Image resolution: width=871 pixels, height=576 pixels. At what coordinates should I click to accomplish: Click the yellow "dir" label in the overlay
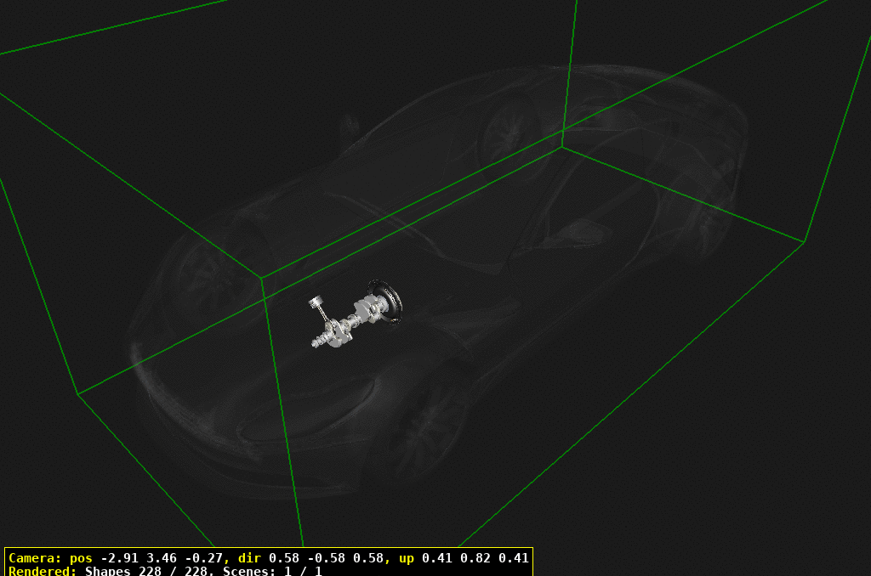coord(251,558)
